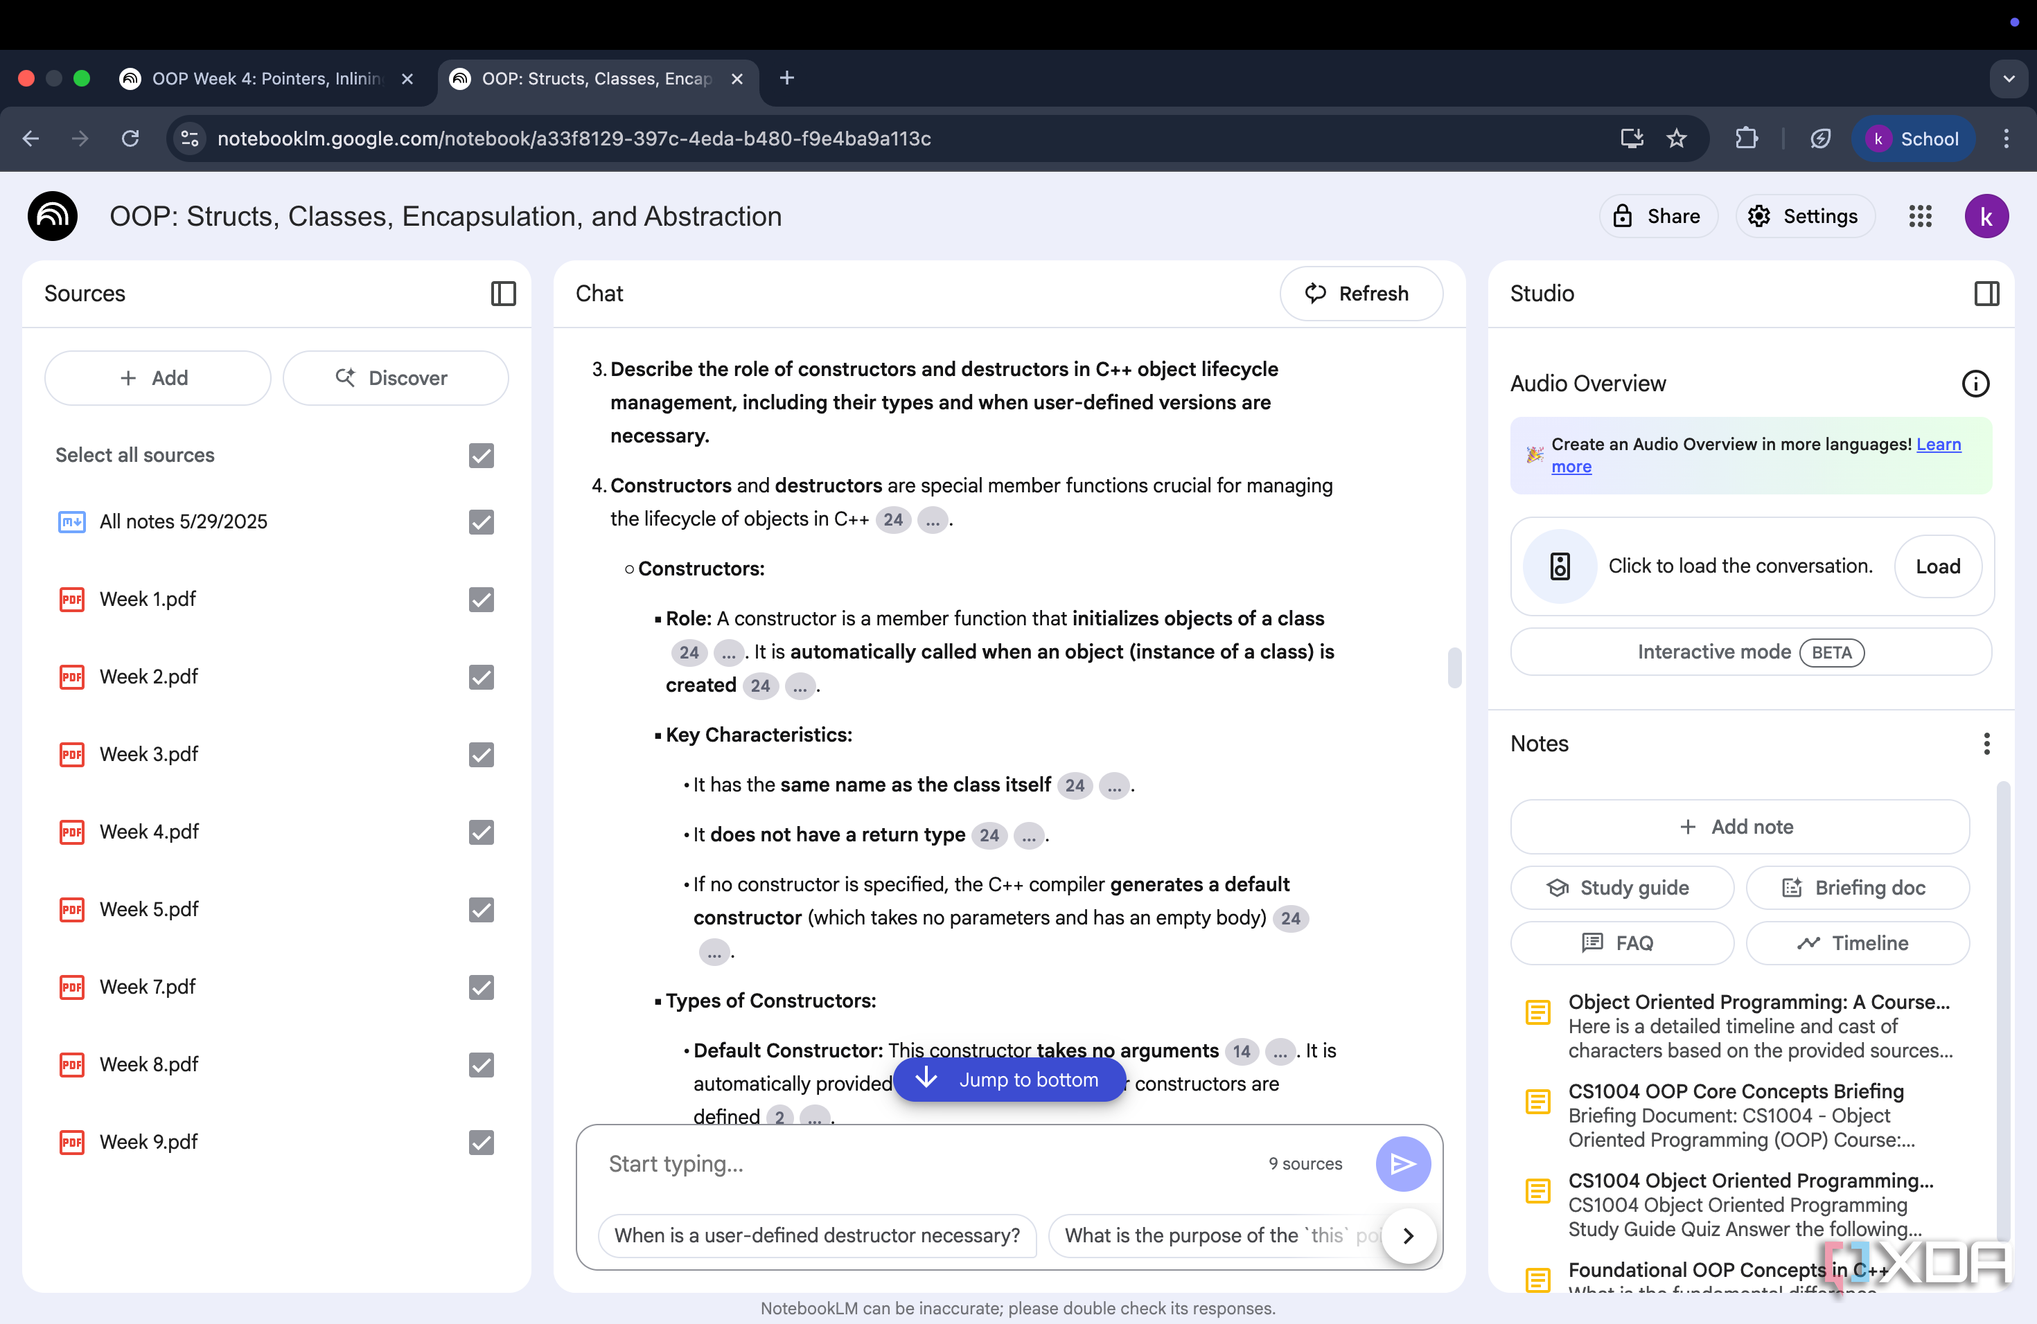Viewport: 2037px width, 1324px height.
Task: Click the NotebookLM logo icon
Action: coord(52,216)
